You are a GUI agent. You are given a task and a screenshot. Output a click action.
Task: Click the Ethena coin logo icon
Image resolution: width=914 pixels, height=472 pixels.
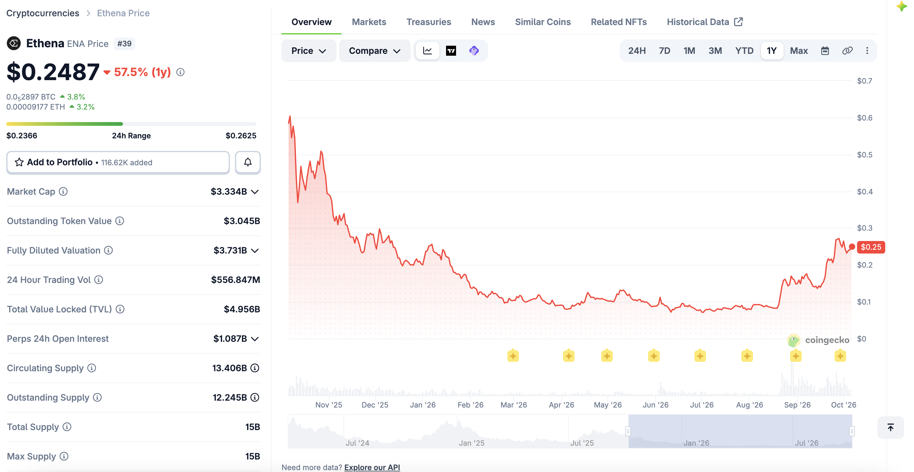click(x=14, y=43)
